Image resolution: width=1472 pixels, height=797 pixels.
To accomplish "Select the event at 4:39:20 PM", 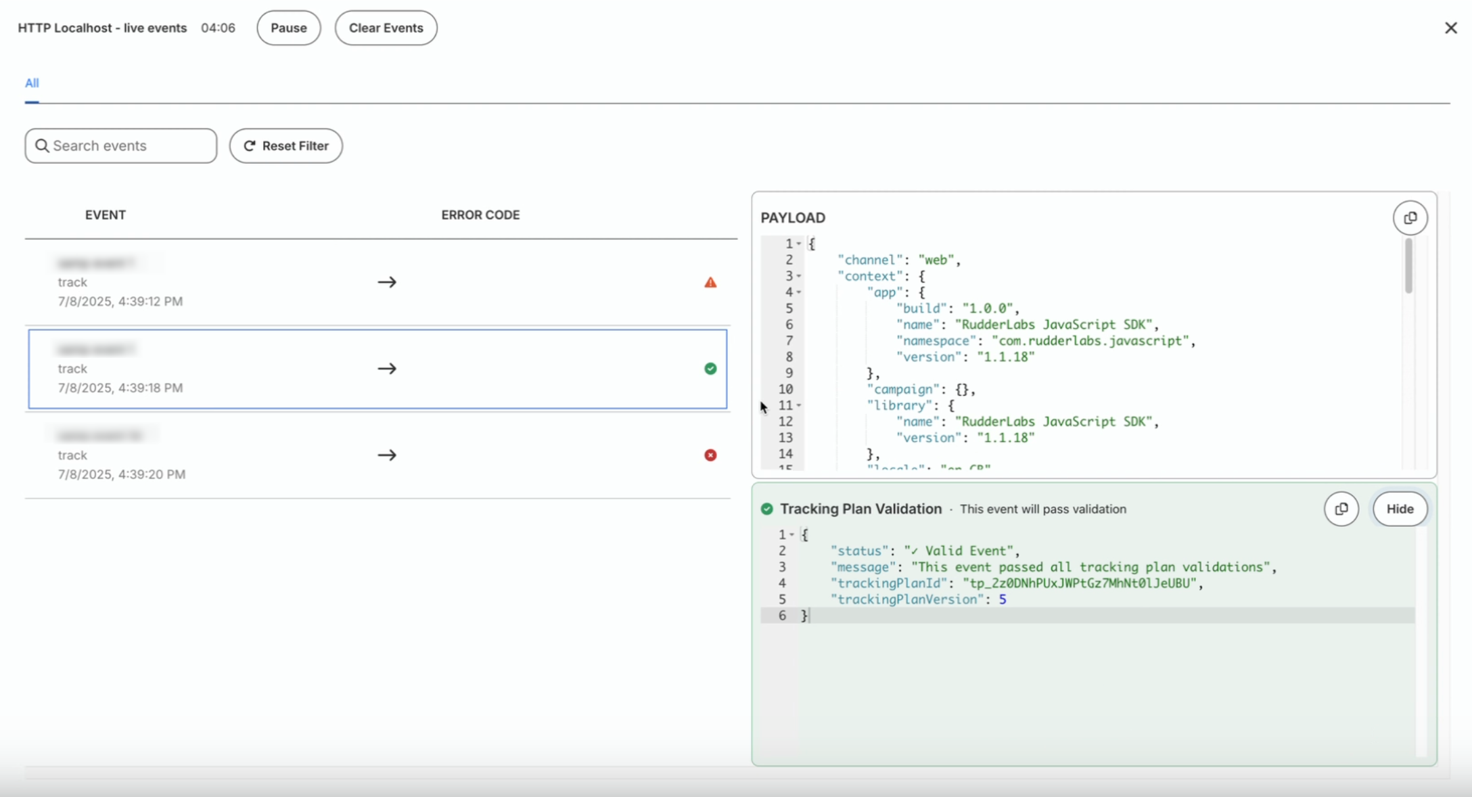I will [x=377, y=455].
